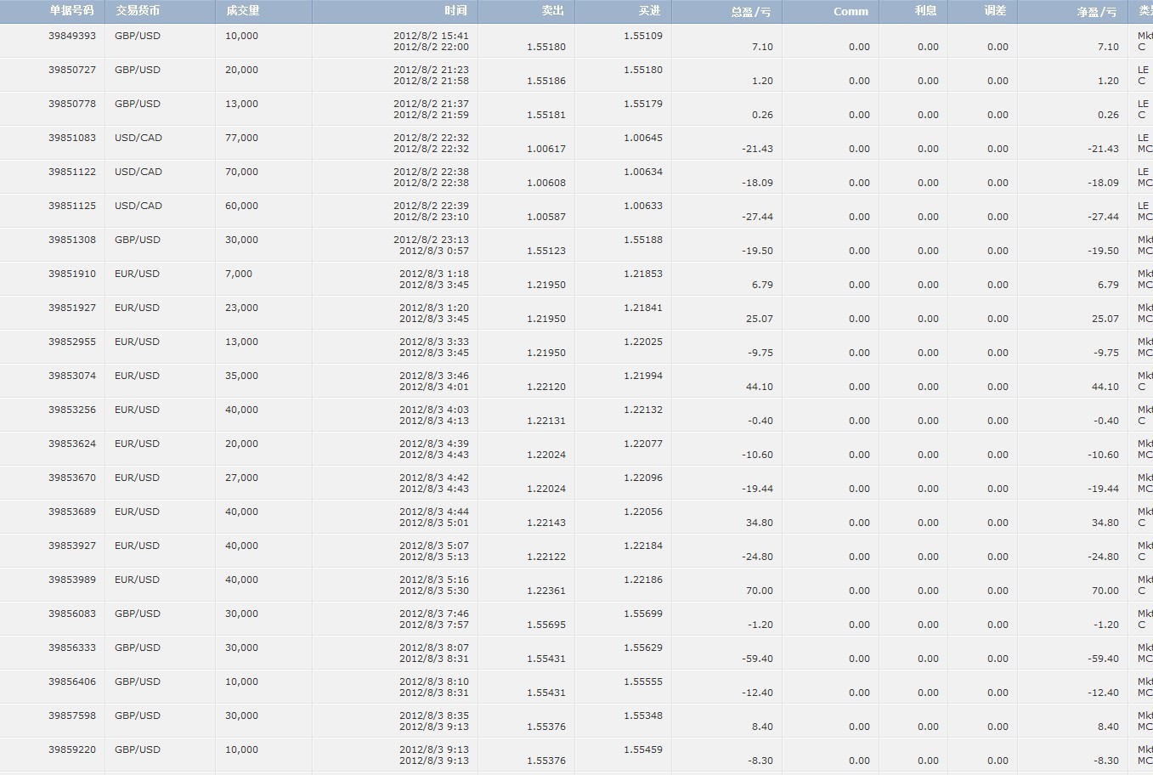Click the 利息 column header
Image resolution: width=1153 pixels, height=775 pixels.
pyautogui.click(x=913, y=11)
